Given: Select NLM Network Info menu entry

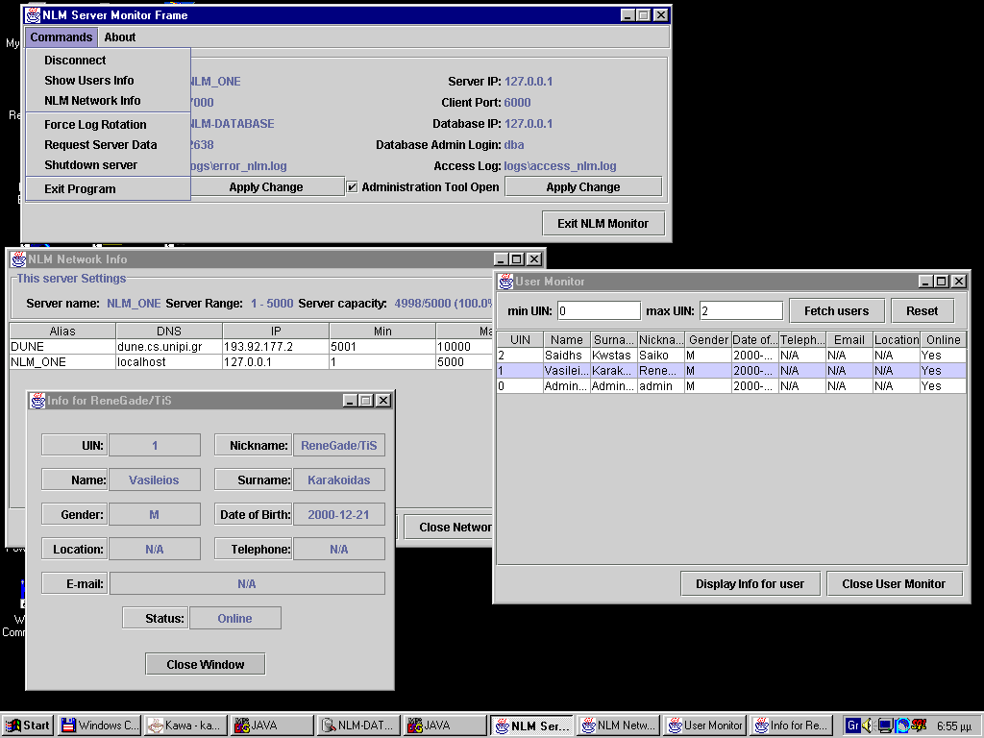Looking at the screenshot, I should point(92,100).
